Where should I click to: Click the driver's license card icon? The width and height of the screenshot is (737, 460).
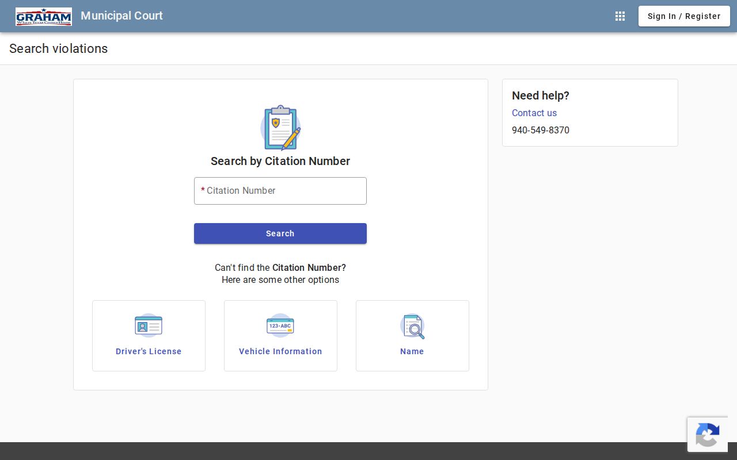click(149, 325)
